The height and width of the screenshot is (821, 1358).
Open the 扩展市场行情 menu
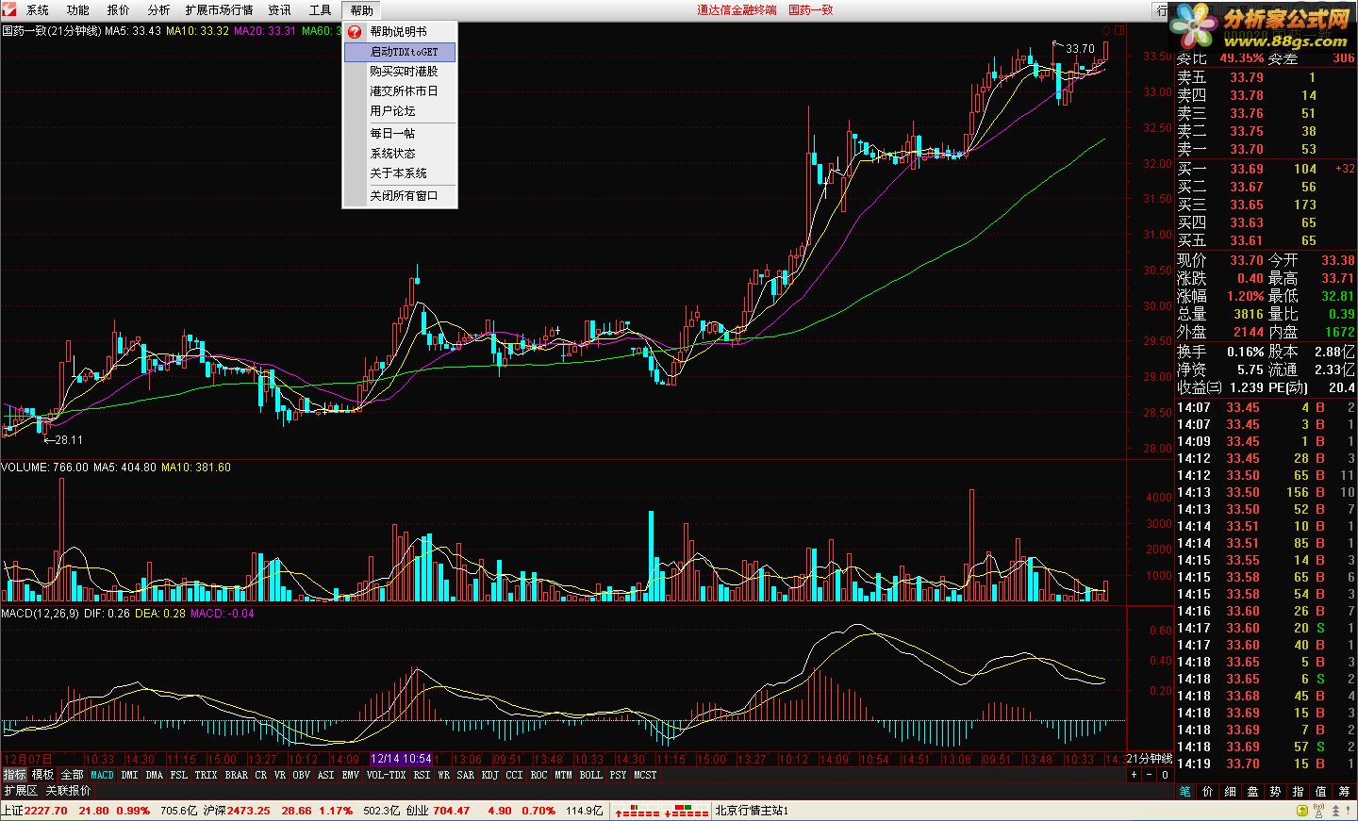(x=219, y=10)
